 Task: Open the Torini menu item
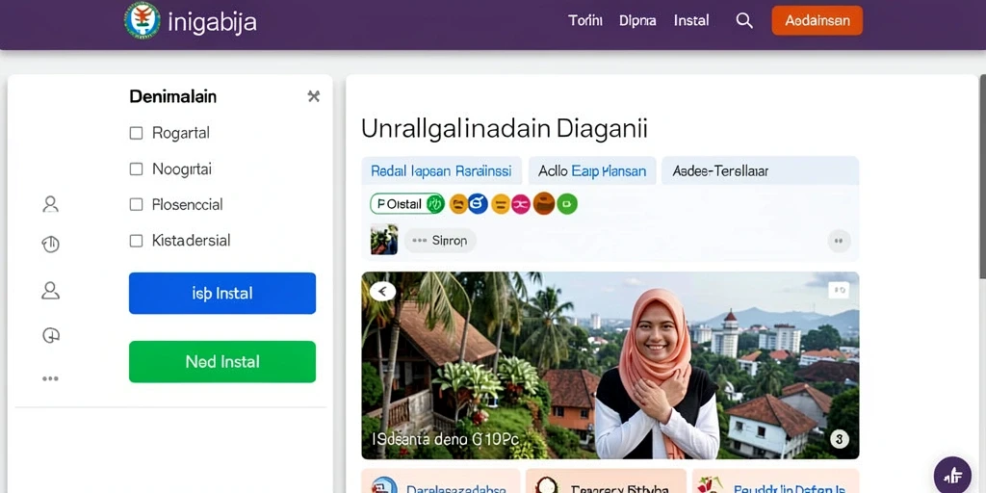584,21
